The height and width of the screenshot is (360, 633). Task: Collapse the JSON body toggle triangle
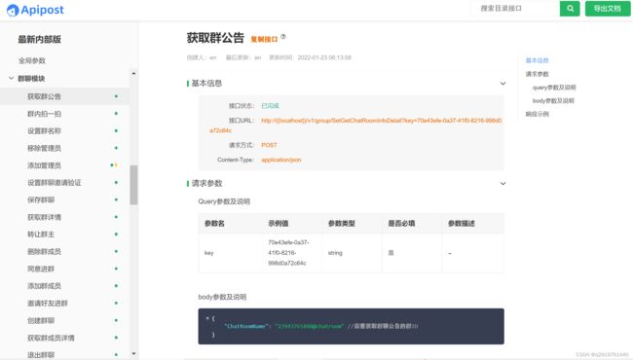(x=207, y=318)
